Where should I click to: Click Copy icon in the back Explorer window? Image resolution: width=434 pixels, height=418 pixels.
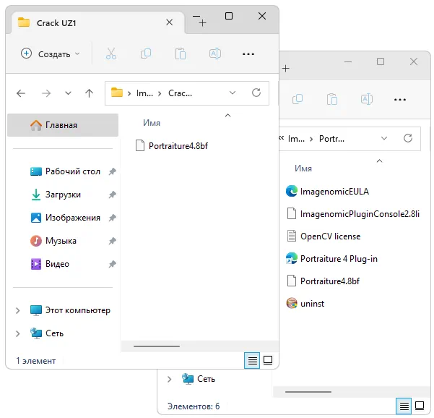pyautogui.click(x=298, y=99)
